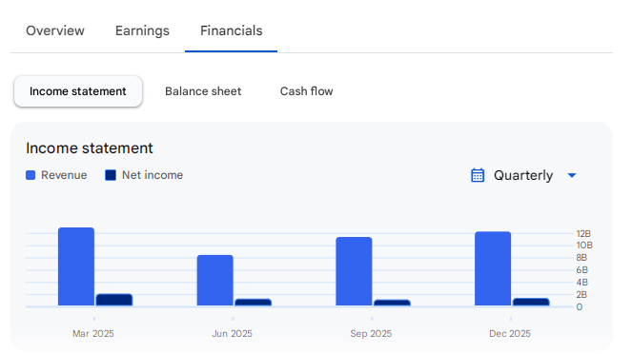
Task: Click the 12B axis value
Action: click(x=583, y=234)
